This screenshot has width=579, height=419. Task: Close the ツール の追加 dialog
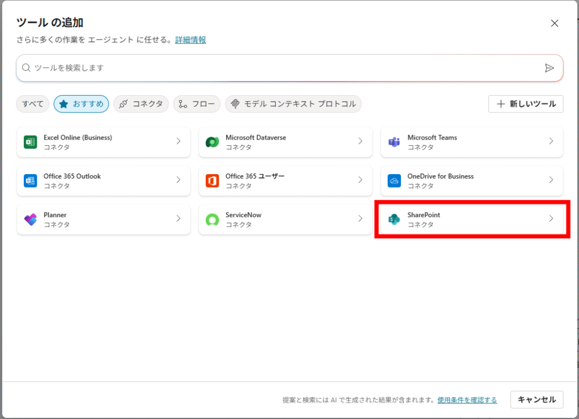(554, 23)
